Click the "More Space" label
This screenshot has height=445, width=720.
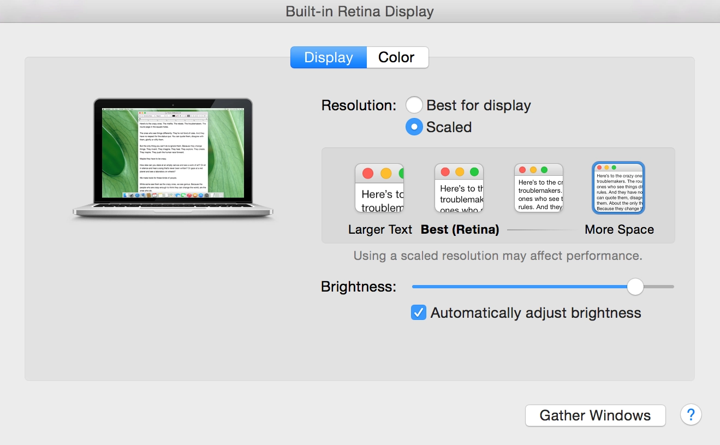pyautogui.click(x=619, y=229)
